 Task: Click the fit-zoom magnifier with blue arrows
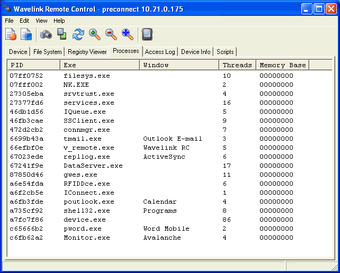click(128, 34)
